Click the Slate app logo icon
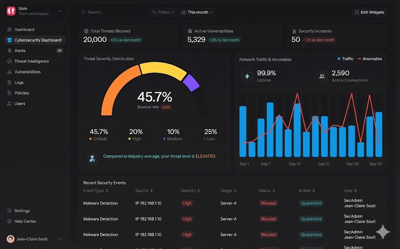Viewport: 400px width, 249px height. coord(11,11)
